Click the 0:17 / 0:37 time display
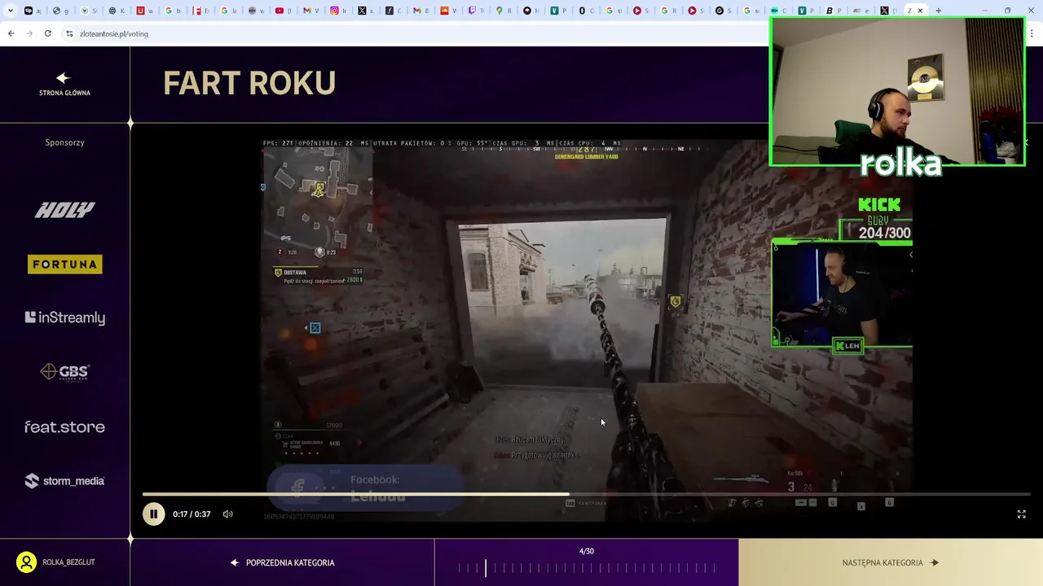Viewport: 1043px width, 586px height. 191,514
